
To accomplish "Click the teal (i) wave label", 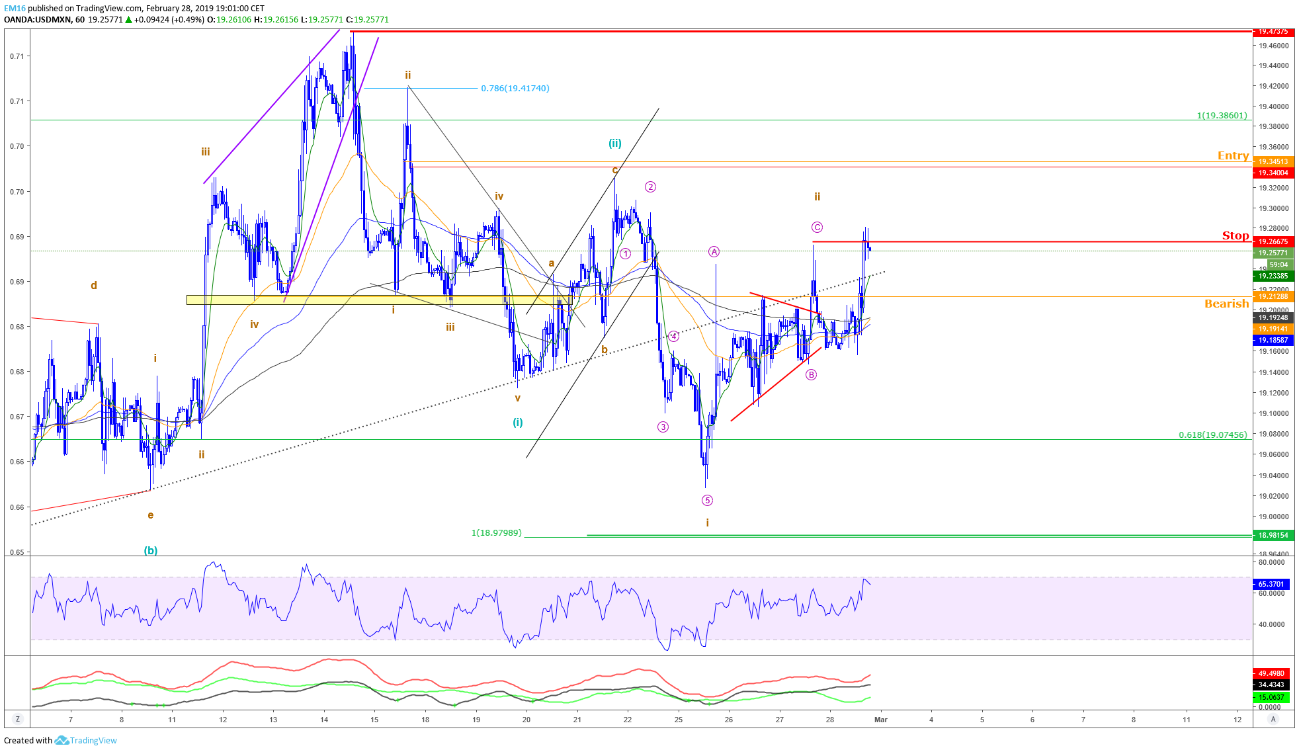I will [518, 422].
